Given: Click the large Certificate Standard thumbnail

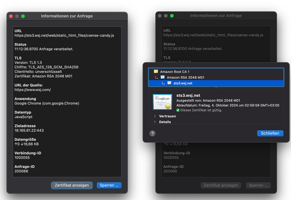Looking at the screenshot, I should tap(162, 102).
